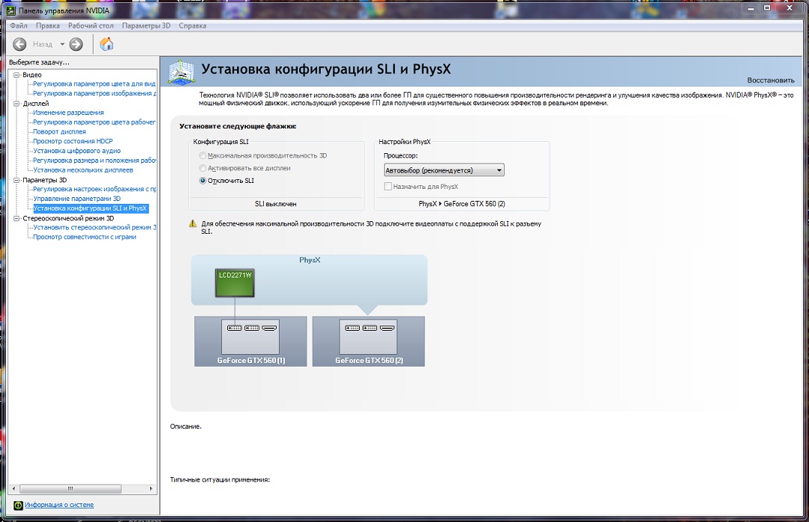This screenshot has height=522, width=809.
Task: Select the GeForce GTX 560 (2) card graphic
Action: [369, 341]
